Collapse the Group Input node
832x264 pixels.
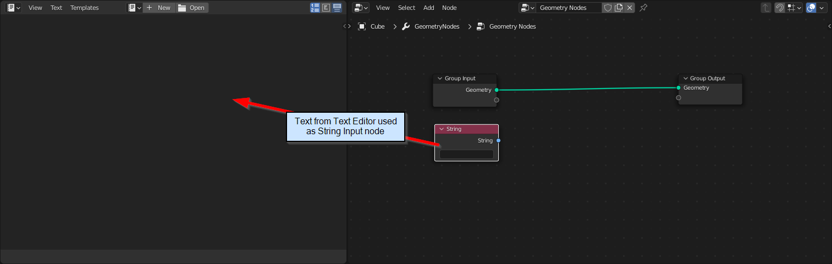439,79
